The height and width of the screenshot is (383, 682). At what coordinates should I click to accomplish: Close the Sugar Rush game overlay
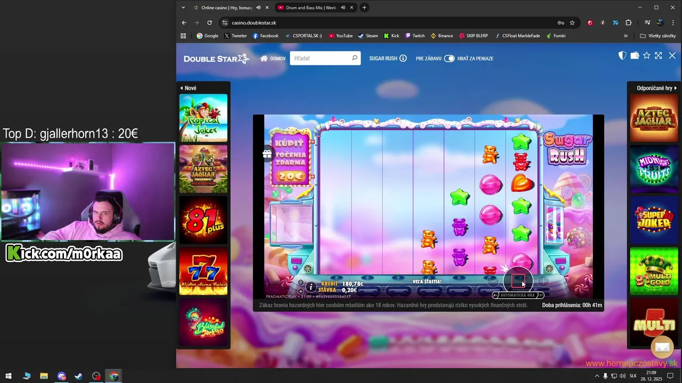(672, 55)
